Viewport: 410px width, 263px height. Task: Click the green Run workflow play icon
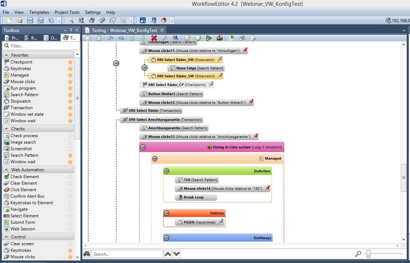209,38
